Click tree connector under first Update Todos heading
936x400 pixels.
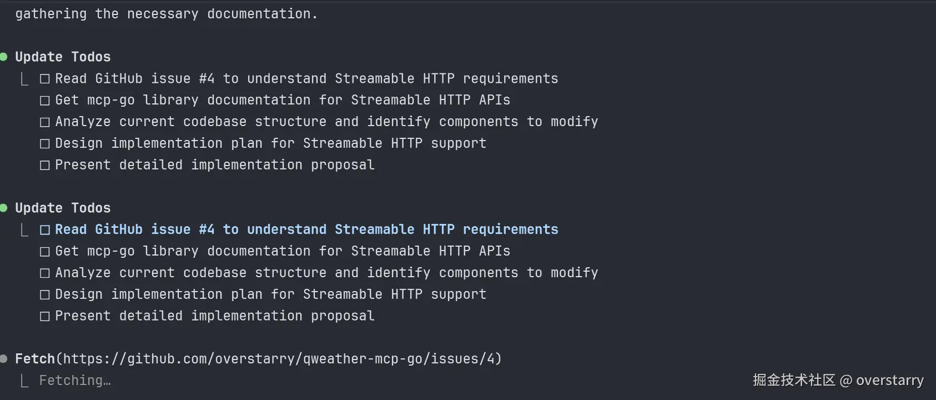(x=24, y=79)
